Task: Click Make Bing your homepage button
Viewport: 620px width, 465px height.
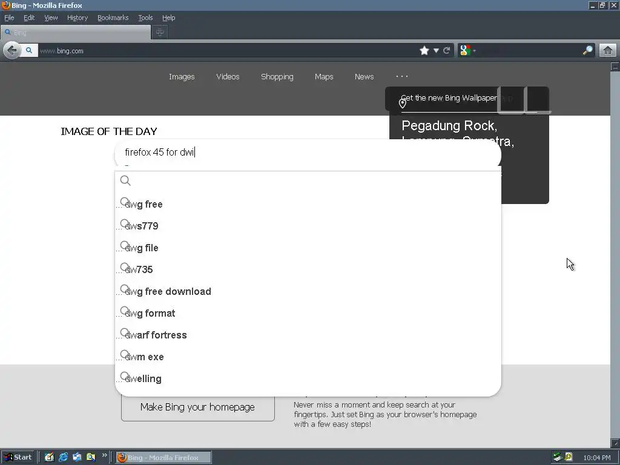Action: pyautogui.click(x=198, y=407)
